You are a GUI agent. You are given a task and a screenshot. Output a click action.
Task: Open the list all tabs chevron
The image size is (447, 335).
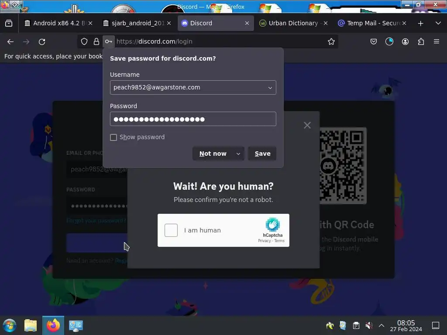(438, 24)
